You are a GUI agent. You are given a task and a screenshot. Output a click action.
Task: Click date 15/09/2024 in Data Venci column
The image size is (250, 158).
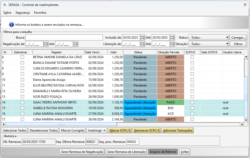click(96, 80)
